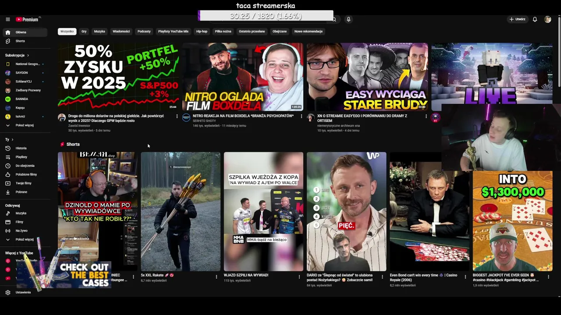The width and height of the screenshot is (561, 315).
Task: Open Polubione filmy liked videos
Action: [x=25, y=175]
